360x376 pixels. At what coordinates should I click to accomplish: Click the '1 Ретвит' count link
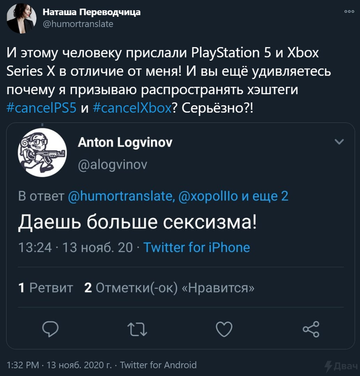[45, 287]
